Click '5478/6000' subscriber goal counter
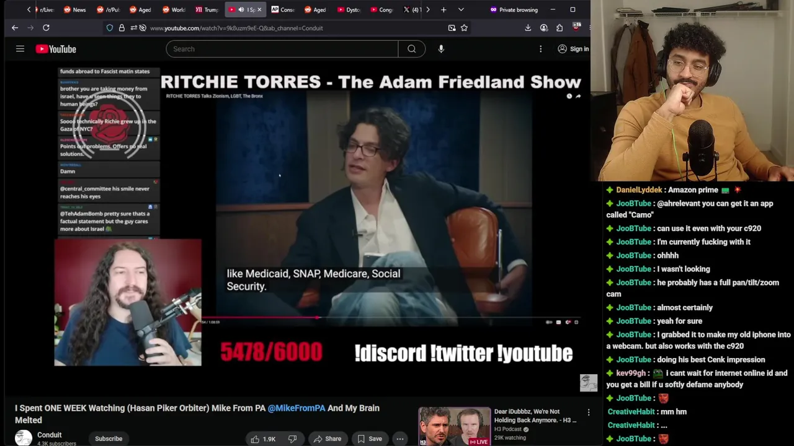The image size is (794, 446). 271,352
